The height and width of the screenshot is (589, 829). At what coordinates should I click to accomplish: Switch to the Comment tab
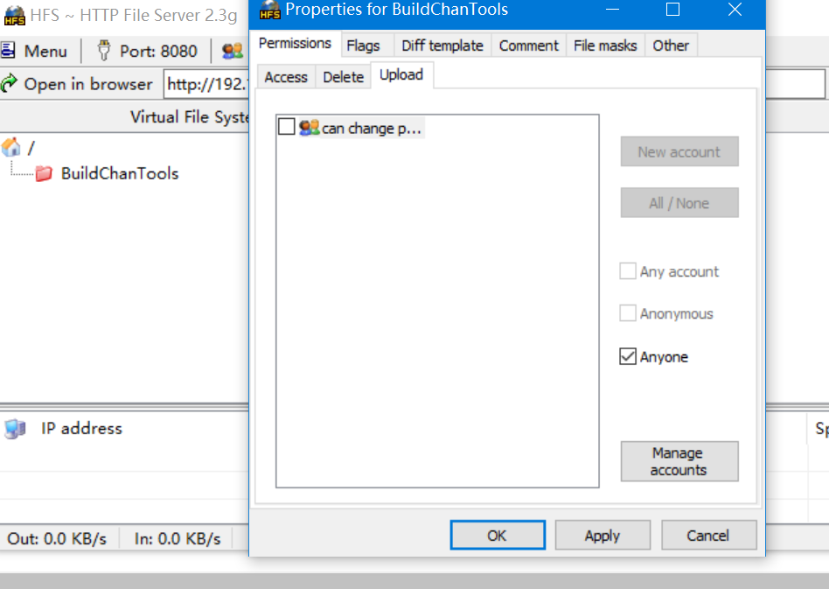click(x=529, y=46)
